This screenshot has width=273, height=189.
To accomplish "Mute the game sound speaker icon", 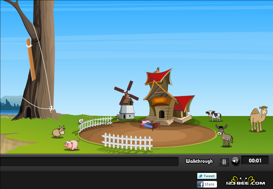I will point(235,161).
